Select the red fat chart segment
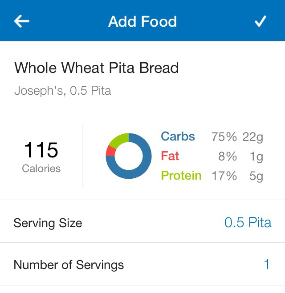This screenshot has width=285, height=293. pos(110,151)
